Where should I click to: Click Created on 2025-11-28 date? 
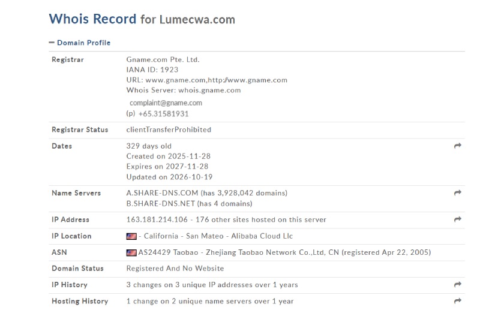click(169, 157)
